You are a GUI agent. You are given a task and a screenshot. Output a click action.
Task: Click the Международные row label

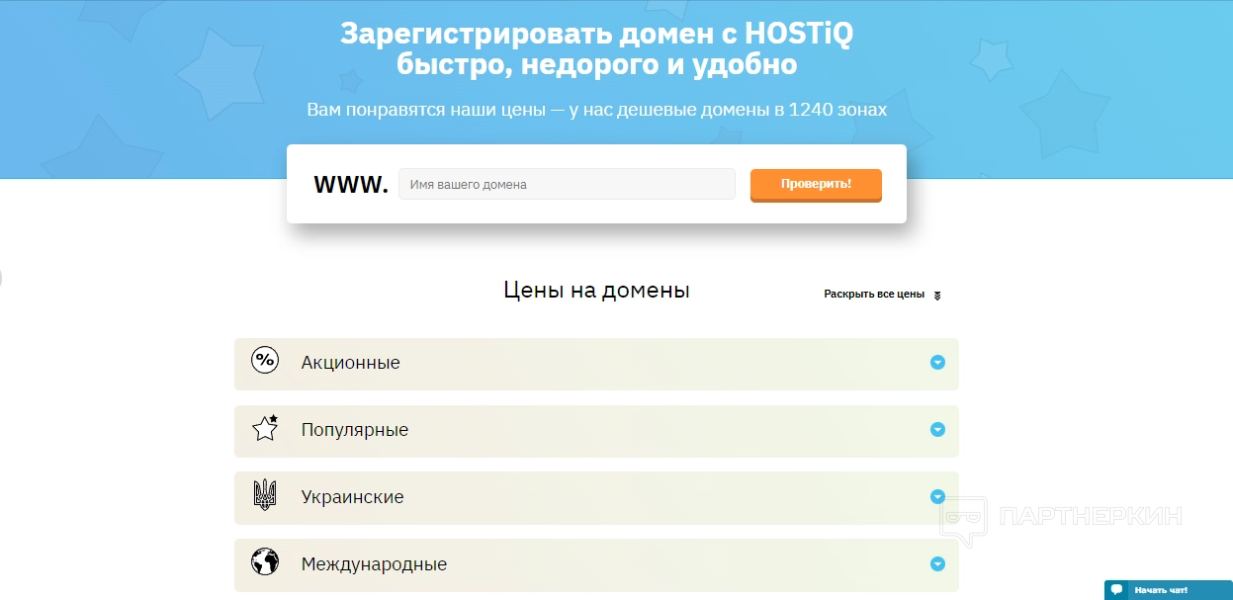pyautogui.click(x=374, y=564)
